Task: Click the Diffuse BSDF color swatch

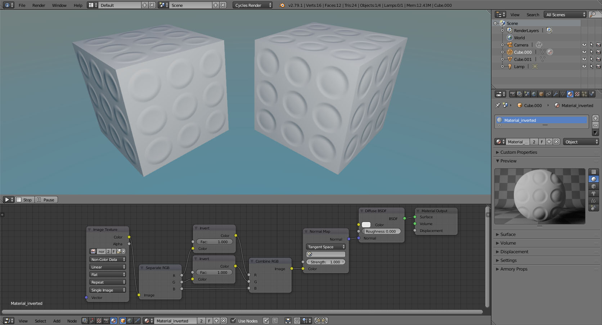Action: [x=366, y=224]
